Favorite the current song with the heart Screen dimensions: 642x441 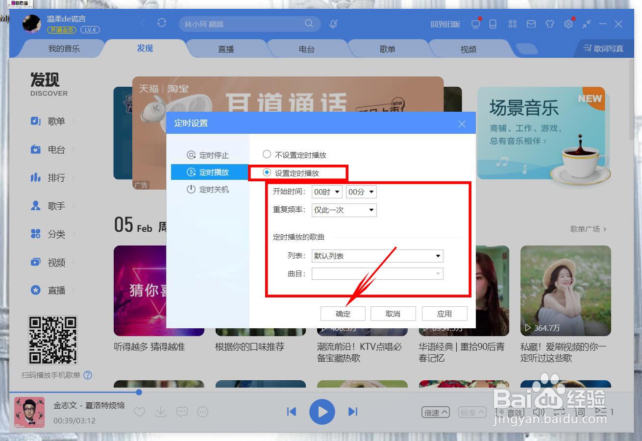(x=139, y=412)
